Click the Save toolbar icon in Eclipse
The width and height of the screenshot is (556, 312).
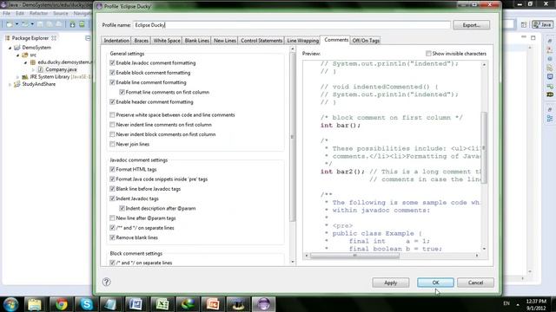pos(40,24)
